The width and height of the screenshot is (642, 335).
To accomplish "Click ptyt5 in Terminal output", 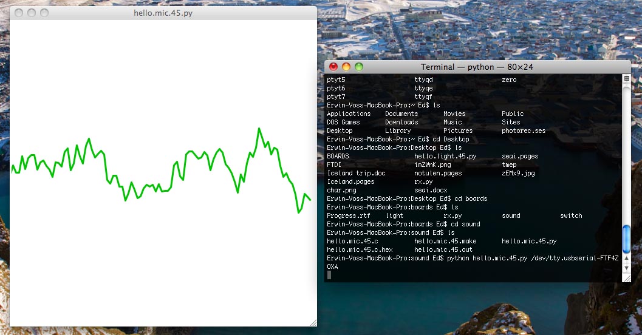I will 336,80.
